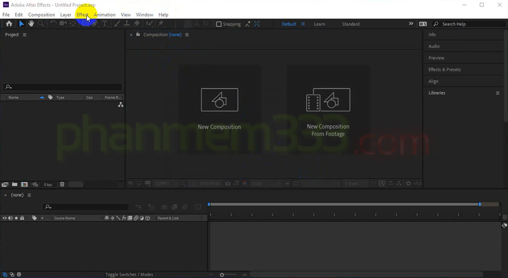
Task: Click the Label tag column icon in Project
Action: click(x=50, y=97)
